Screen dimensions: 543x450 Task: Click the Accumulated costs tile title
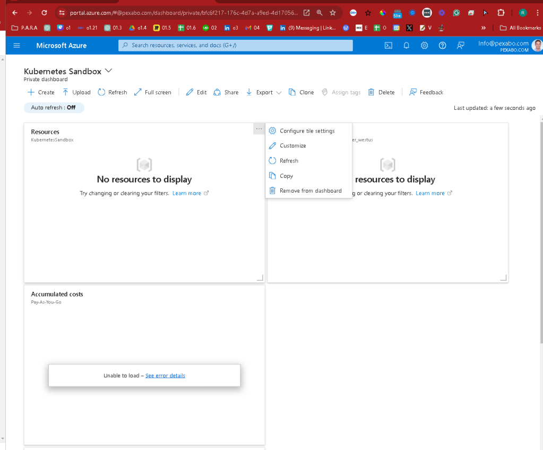pos(57,294)
